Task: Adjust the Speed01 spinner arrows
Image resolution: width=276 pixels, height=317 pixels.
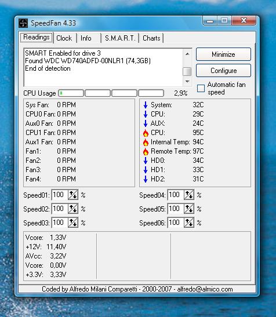Action: (x=73, y=195)
